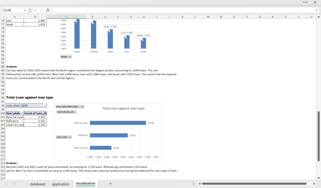
Task: Click Count of Loan_ID chart field button
Action: (x=66, y=112)
